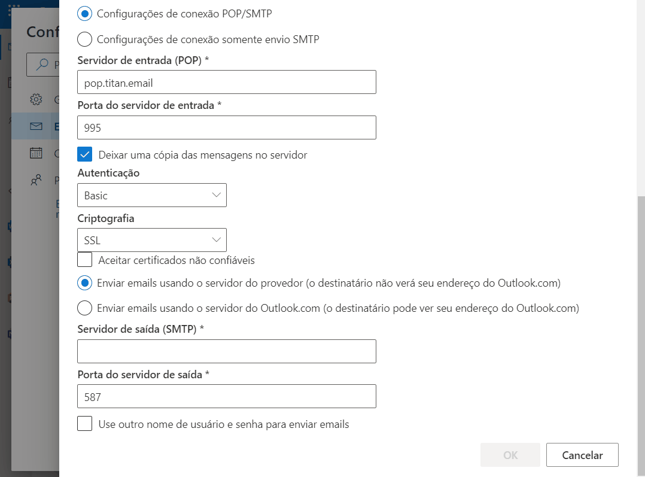This screenshot has height=477, width=645.
Task: Click the Servidor de saída (SMTP) field
Action: [227, 351]
